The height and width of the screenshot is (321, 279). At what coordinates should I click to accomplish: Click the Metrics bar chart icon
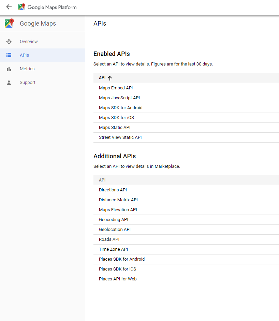pyautogui.click(x=9, y=69)
